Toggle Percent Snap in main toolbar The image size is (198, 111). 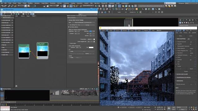coord(74,6)
